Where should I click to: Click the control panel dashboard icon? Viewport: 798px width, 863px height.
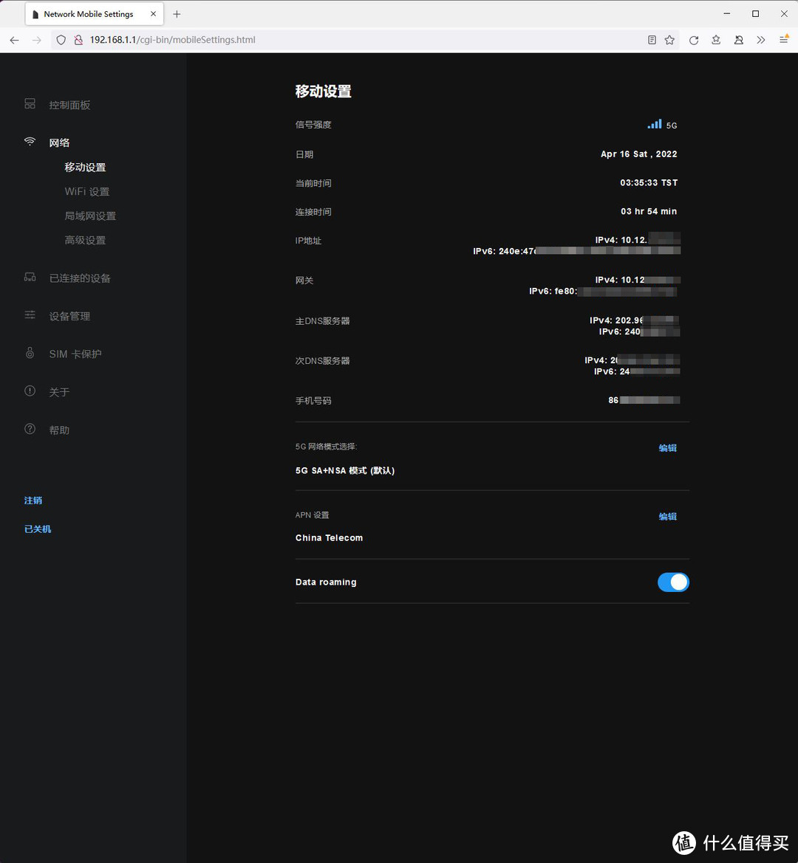point(30,103)
